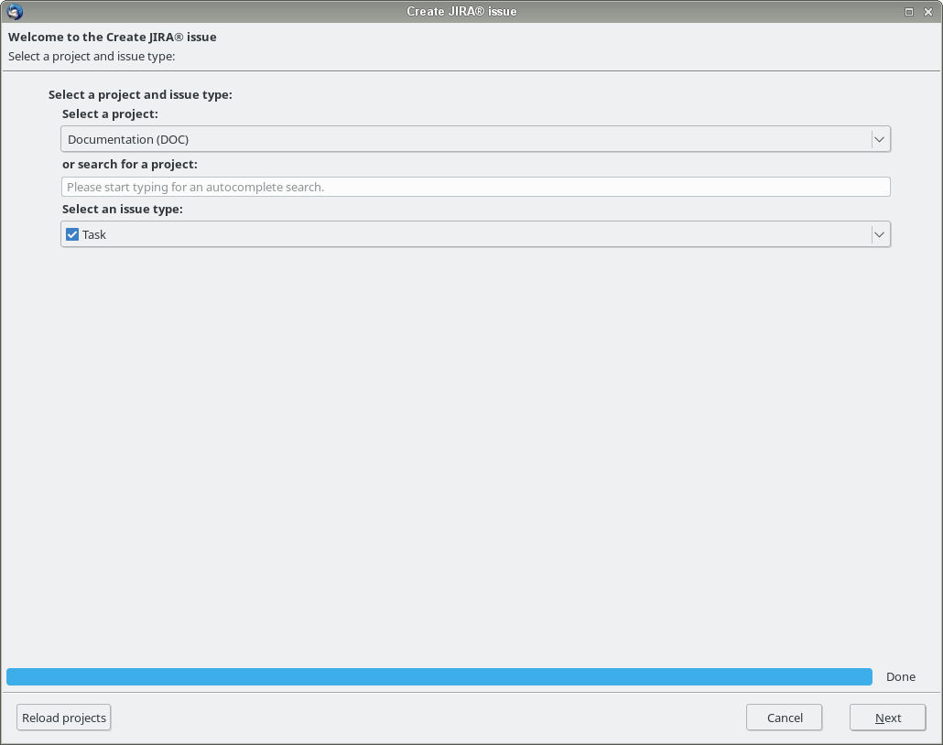Image resolution: width=943 pixels, height=745 pixels.
Task: Click the Done status text
Action: 900,676
